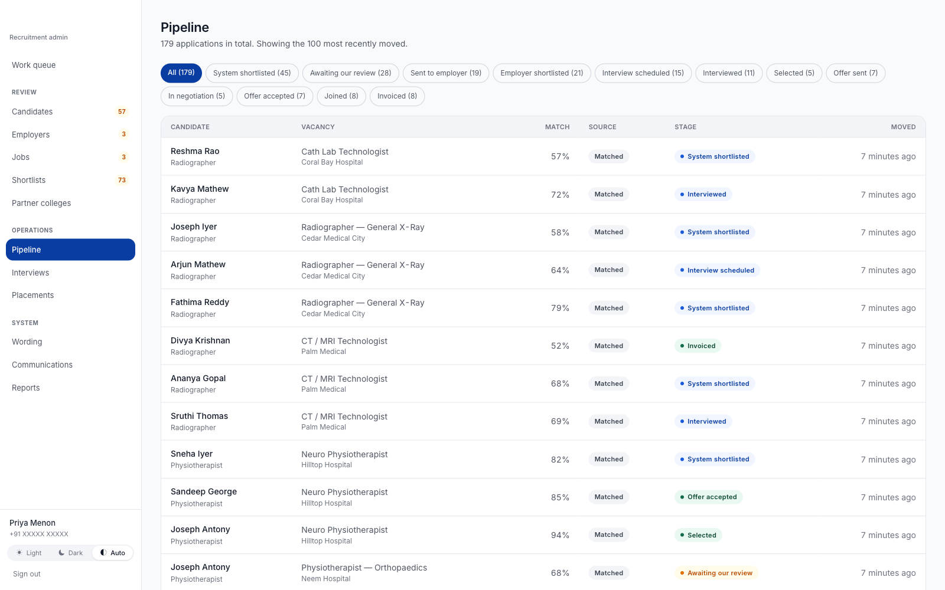The image size is (945, 590).
Task: Open Communications page
Action: (x=71, y=365)
